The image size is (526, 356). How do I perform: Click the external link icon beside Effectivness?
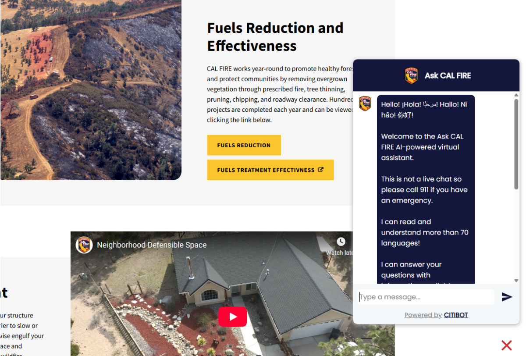320,170
